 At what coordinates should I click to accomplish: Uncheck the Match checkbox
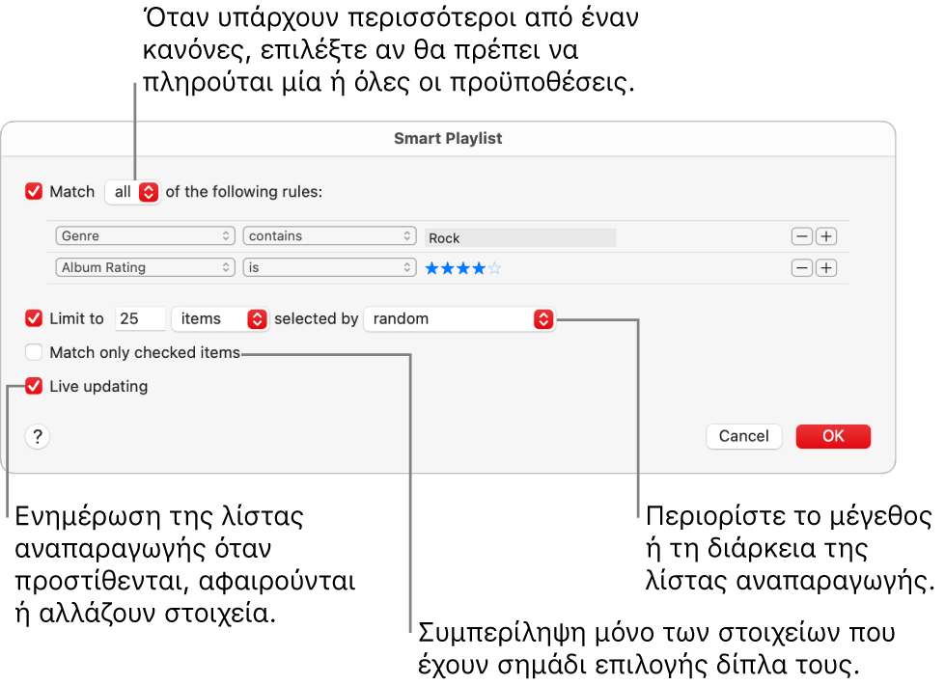[33, 191]
